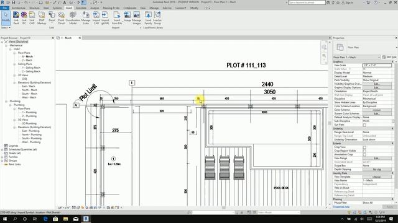
Task: Select 3D Plumbing view in browser
Action: point(29,124)
